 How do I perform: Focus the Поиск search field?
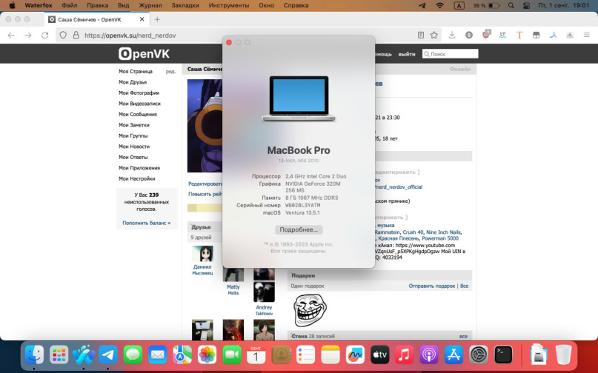(450, 54)
